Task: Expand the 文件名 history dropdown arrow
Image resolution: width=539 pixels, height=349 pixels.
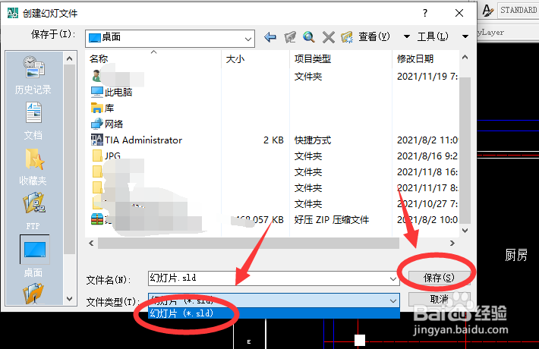Action: (x=393, y=278)
